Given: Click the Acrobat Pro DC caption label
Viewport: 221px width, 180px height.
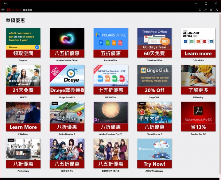Looking at the screenshot, I should coord(198,134).
